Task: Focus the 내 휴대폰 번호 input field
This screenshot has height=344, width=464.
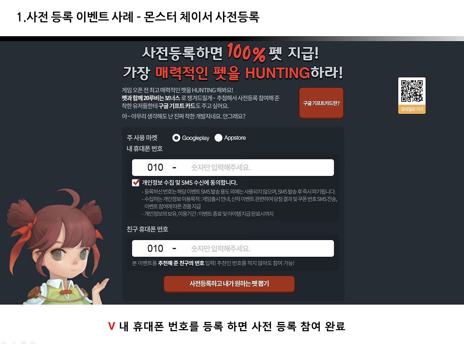Action: coord(233,168)
